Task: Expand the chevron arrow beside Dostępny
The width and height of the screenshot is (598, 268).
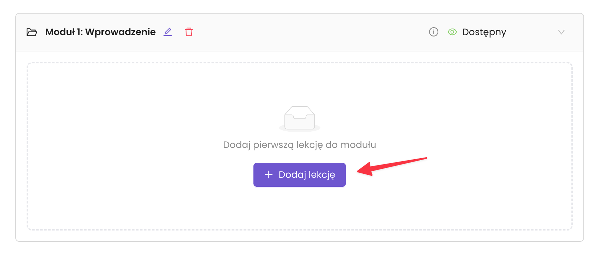Action: coord(561,32)
